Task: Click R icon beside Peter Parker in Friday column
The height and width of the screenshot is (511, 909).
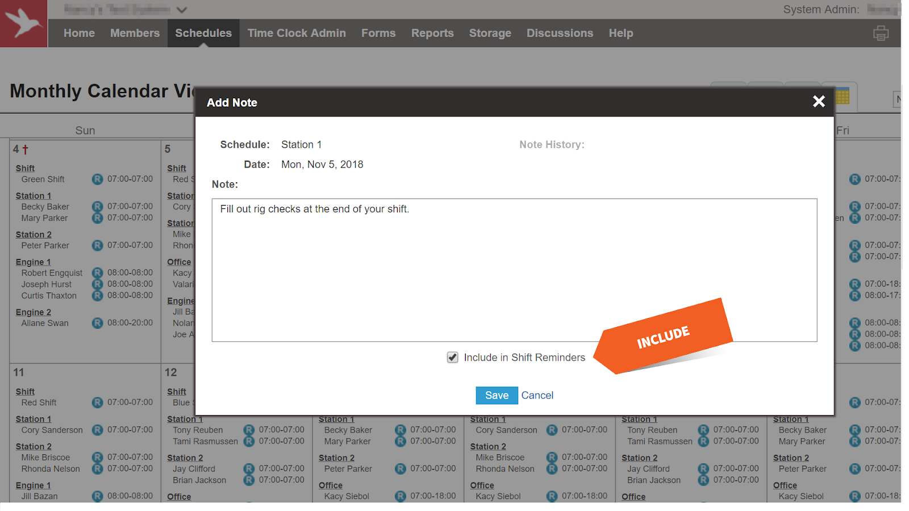Action: click(x=855, y=469)
